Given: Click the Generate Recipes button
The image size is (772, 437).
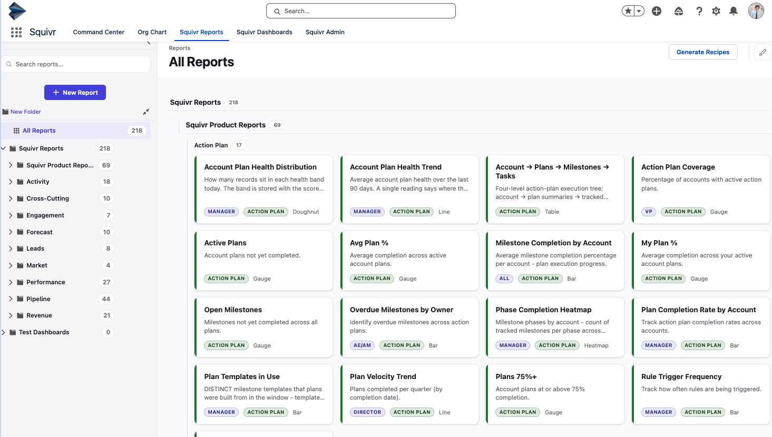Looking at the screenshot, I should [x=703, y=52].
